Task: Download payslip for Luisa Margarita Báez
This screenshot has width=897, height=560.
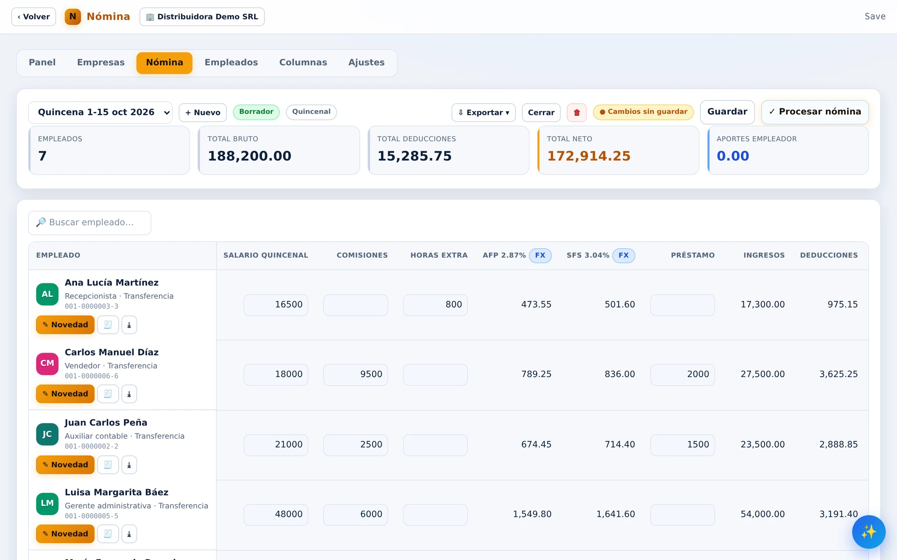Action: [x=129, y=534]
